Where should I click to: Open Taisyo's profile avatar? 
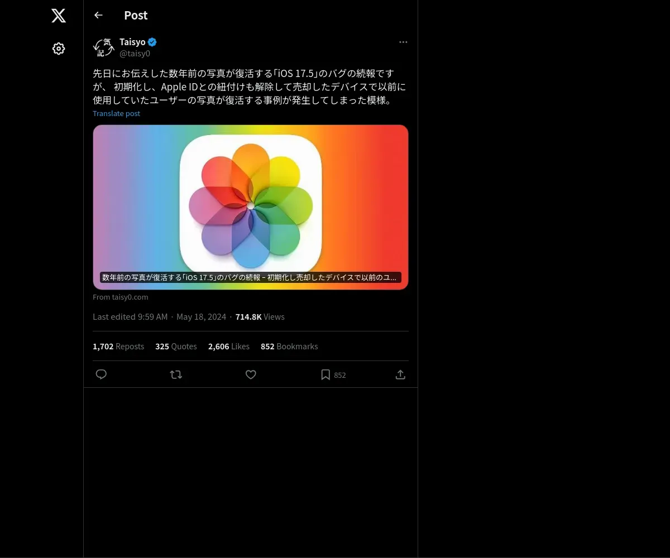pos(104,47)
